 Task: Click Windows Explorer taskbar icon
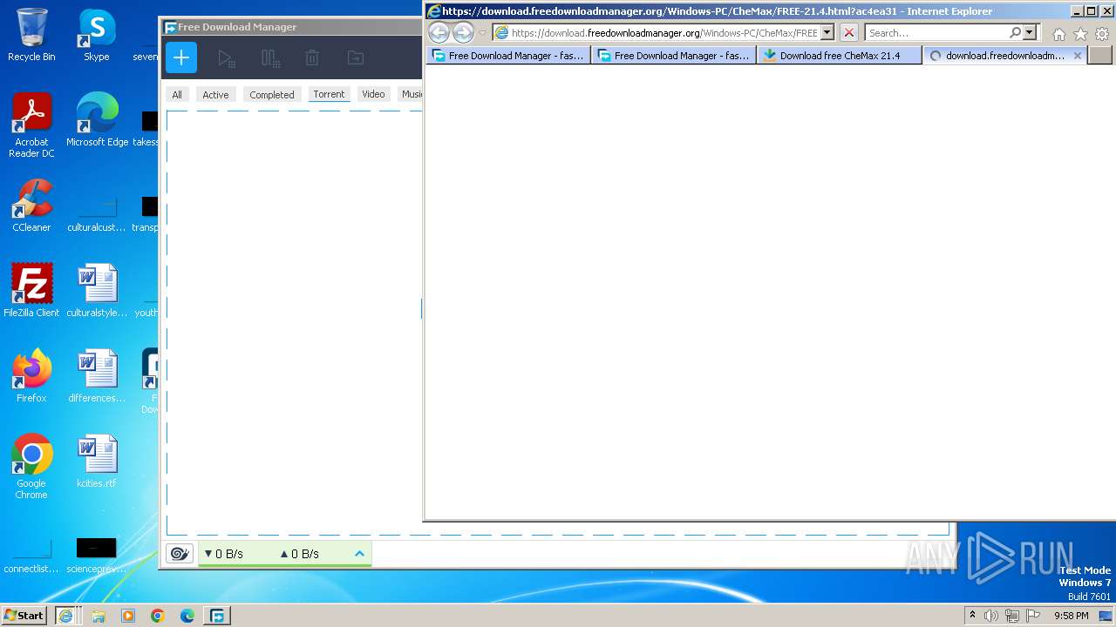[99, 616]
